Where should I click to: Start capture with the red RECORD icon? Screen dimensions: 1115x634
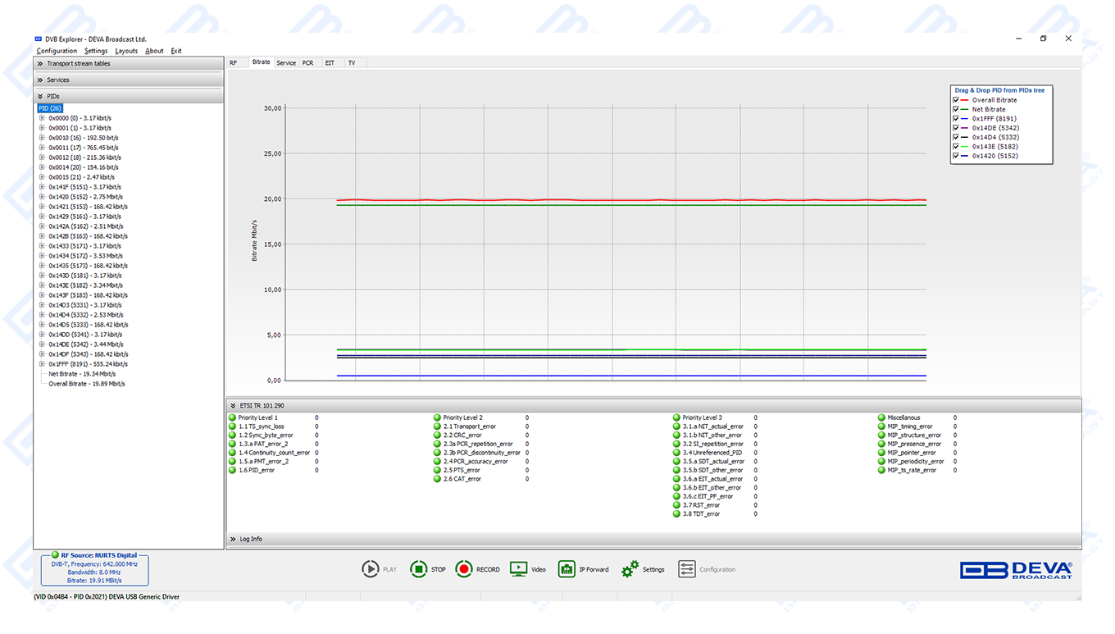[464, 569]
